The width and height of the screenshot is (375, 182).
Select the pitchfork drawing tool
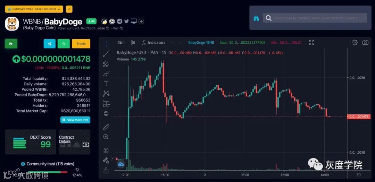point(106,64)
